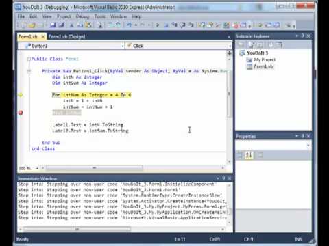Click the Step Into toolbar icon
The height and width of the screenshot is (246, 329).
(174, 25)
